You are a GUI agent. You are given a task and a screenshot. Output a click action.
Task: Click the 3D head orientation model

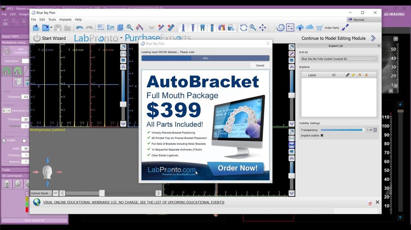tap(47, 172)
